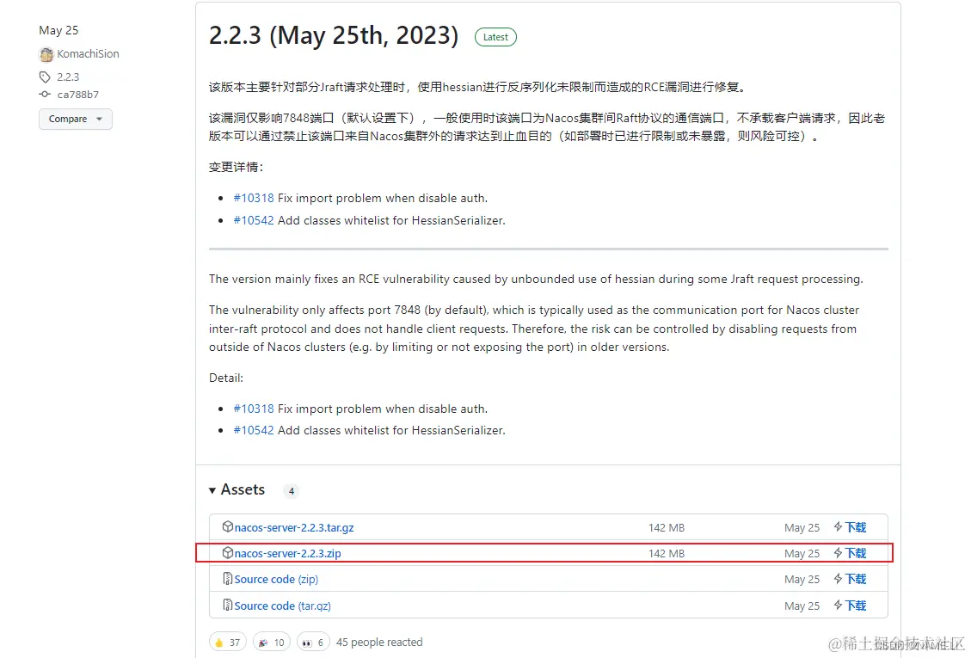
Task: Click May 25 date in Source code (zip) row
Action: tap(802, 580)
